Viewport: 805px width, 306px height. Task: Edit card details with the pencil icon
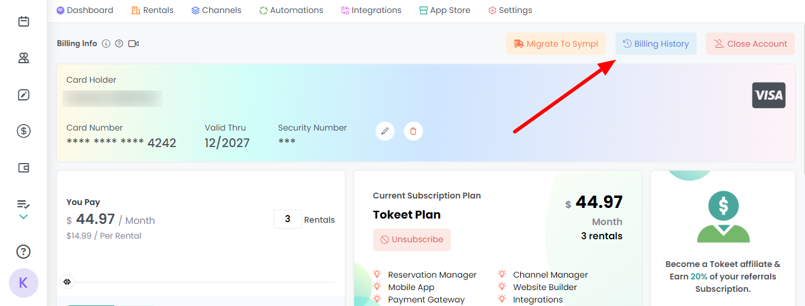pos(385,131)
